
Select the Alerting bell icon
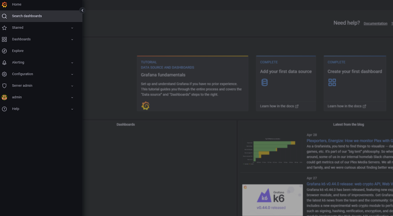[x=4, y=63]
